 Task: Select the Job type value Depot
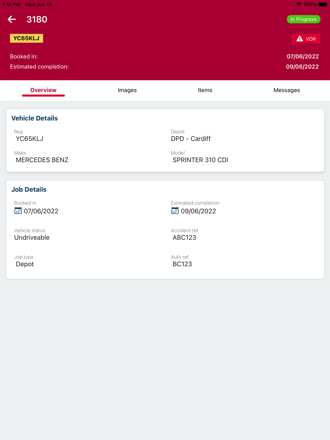pyautogui.click(x=25, y=264)
